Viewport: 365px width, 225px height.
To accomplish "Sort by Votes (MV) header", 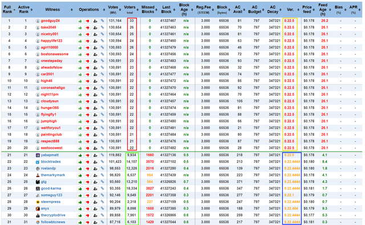I will click(x=114, y=10).
